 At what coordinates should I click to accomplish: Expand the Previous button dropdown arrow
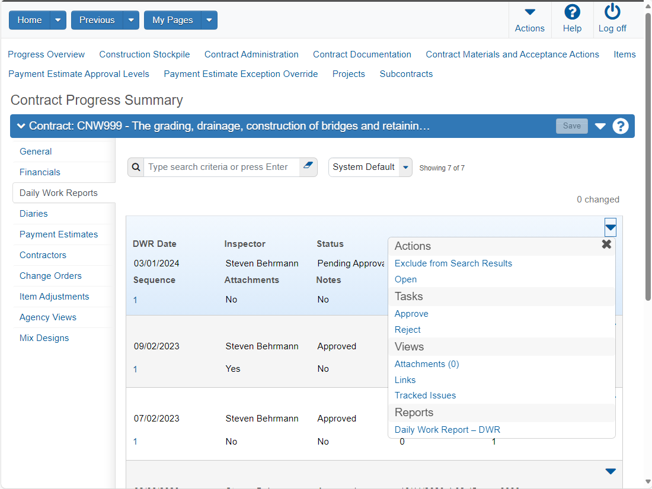pos(131,20)
